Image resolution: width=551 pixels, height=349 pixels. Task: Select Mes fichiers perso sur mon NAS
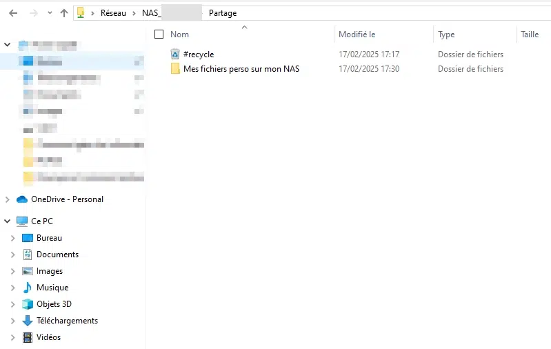(x=241, y=69)
